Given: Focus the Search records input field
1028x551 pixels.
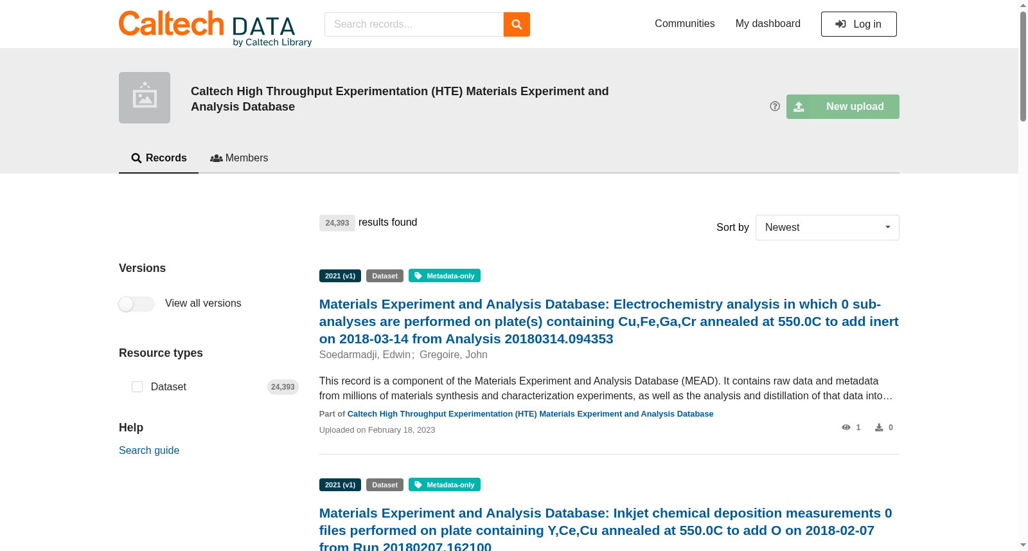Looking at the screenshot, I should 414,24.
